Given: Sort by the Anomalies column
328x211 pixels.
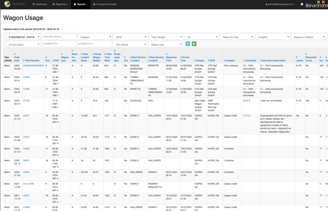Looking at the screenshot, I should click(x=250, y=61).
